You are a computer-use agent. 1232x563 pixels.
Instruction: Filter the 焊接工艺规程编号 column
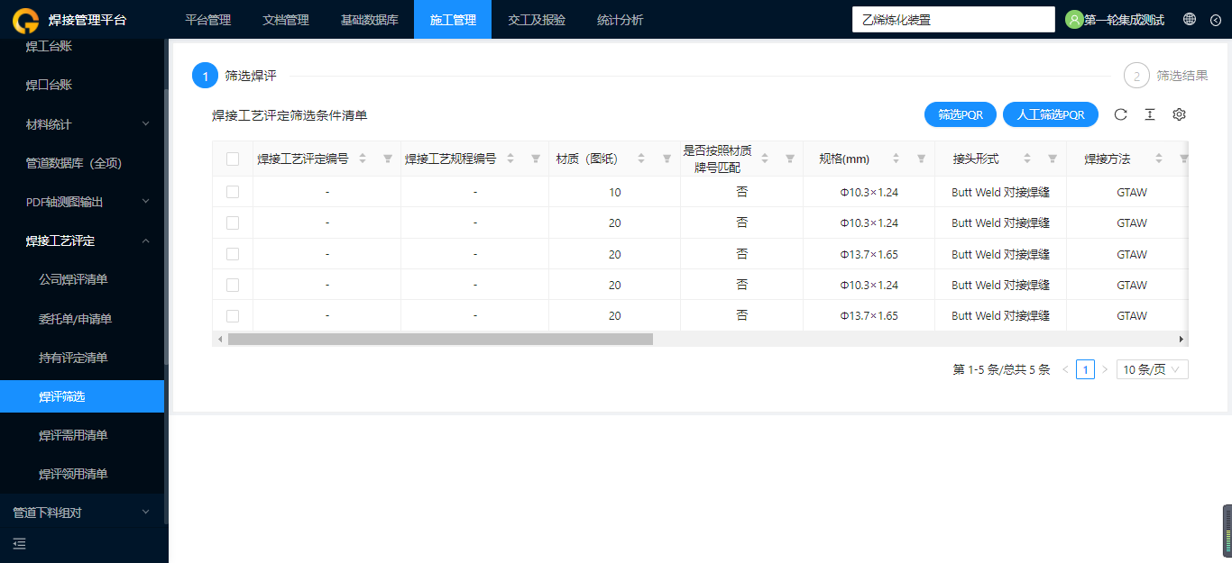(x=536, y=159)
